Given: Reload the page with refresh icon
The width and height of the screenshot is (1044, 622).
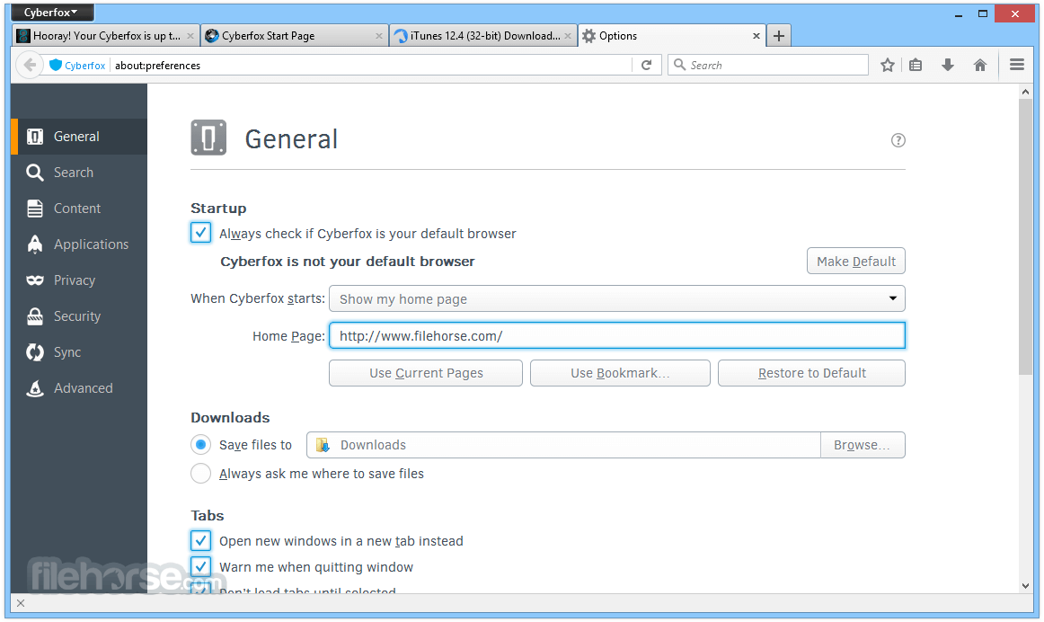Looking at the screenshot, I should click(646, 66).
